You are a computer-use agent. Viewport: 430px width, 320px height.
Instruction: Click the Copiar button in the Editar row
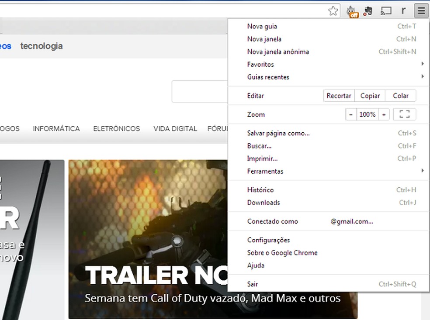coord(370,96)
